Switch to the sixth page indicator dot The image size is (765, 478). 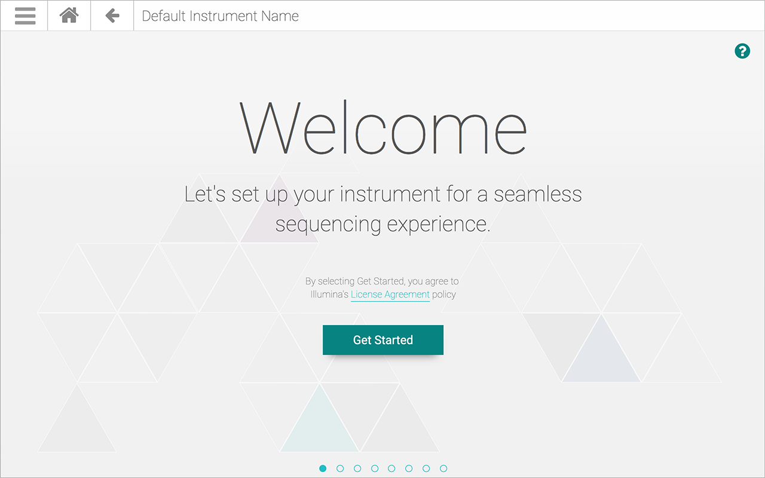[x=409, y=468]
